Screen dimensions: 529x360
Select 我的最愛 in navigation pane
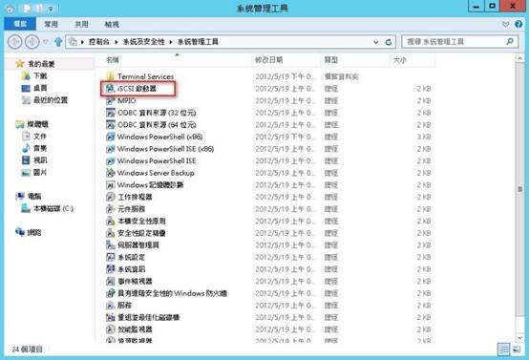pyautogui.click(x=41, y=64)
